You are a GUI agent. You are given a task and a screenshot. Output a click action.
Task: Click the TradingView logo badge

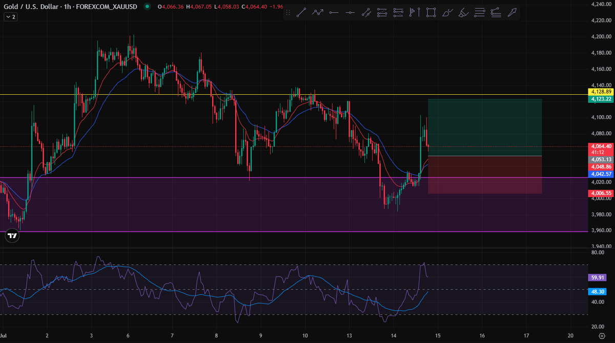(13, 236)
